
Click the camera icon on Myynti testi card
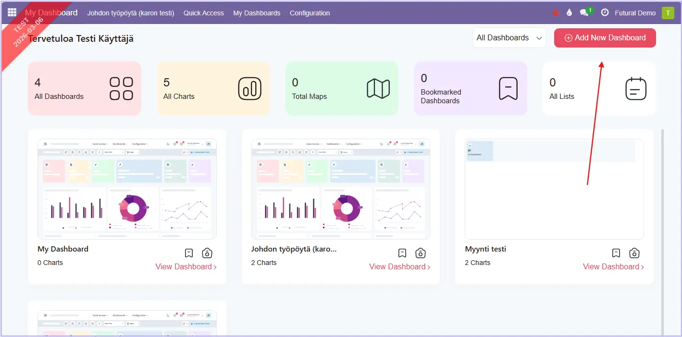click(x=634, y=253)
